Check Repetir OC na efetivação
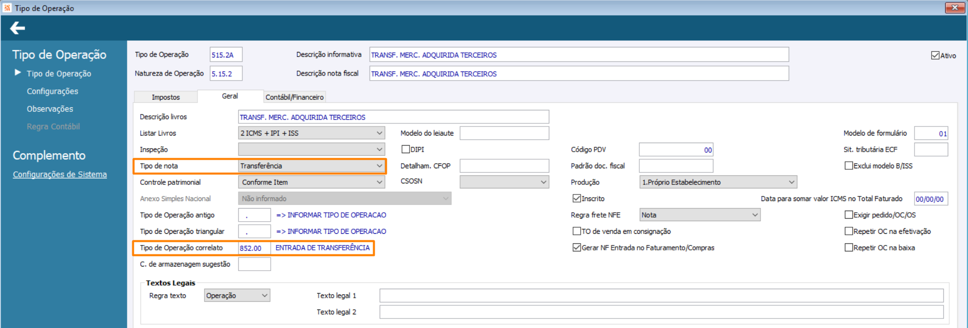Image resolution: width=968 pixels, height=328 pixels. pos(849,231)
